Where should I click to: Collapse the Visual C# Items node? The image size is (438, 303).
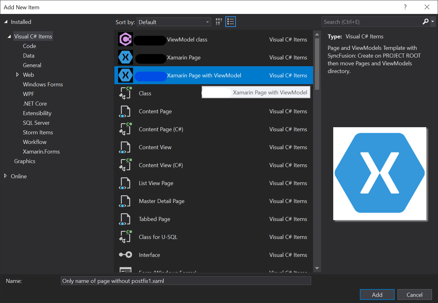(x=9, y=37)
